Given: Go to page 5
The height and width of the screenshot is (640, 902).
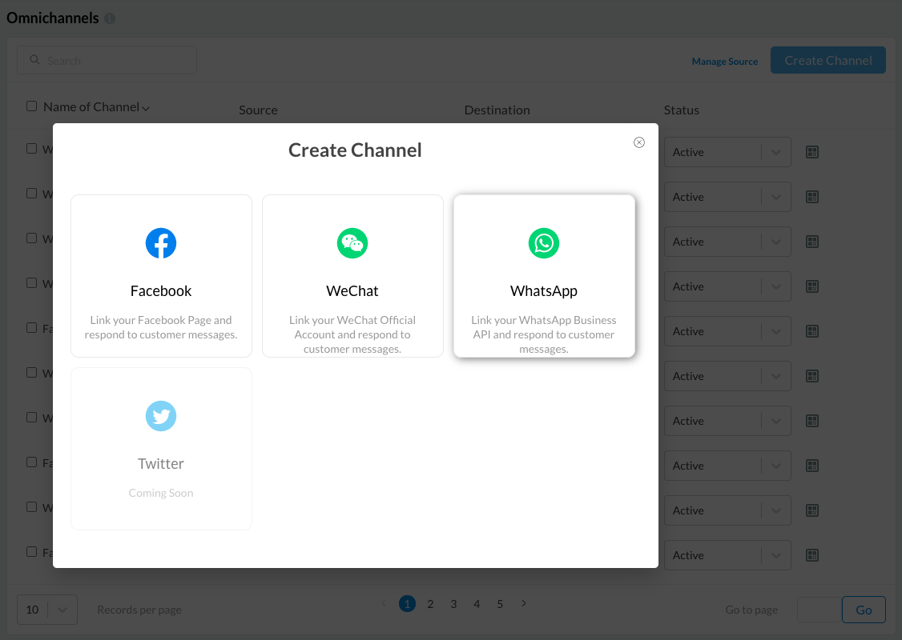Looking at the screenshot, I should [500, 604].
